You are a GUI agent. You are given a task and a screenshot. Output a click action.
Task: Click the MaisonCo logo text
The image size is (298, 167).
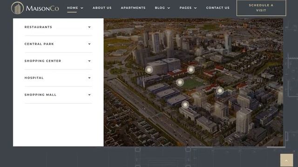click(x=42, y=8)
